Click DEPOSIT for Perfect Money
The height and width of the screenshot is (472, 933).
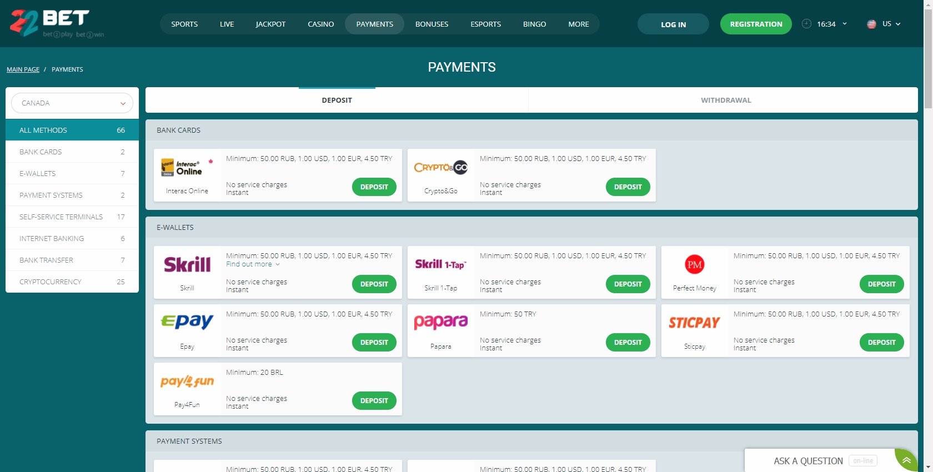(x=882, y=284)
